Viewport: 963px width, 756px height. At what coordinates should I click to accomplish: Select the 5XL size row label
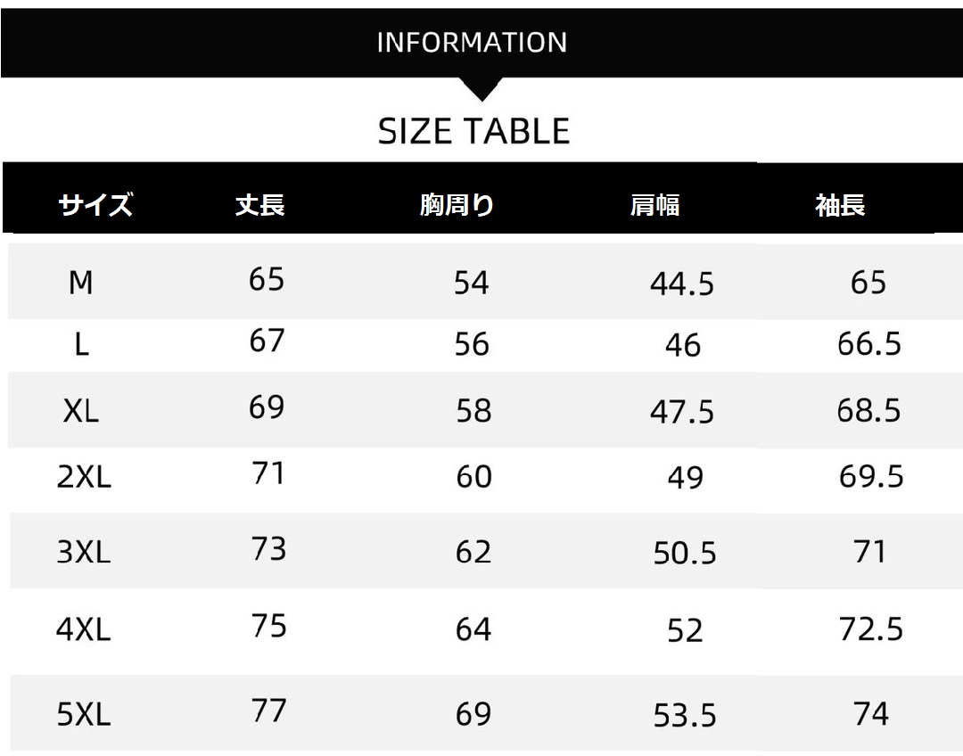point(84,714)
